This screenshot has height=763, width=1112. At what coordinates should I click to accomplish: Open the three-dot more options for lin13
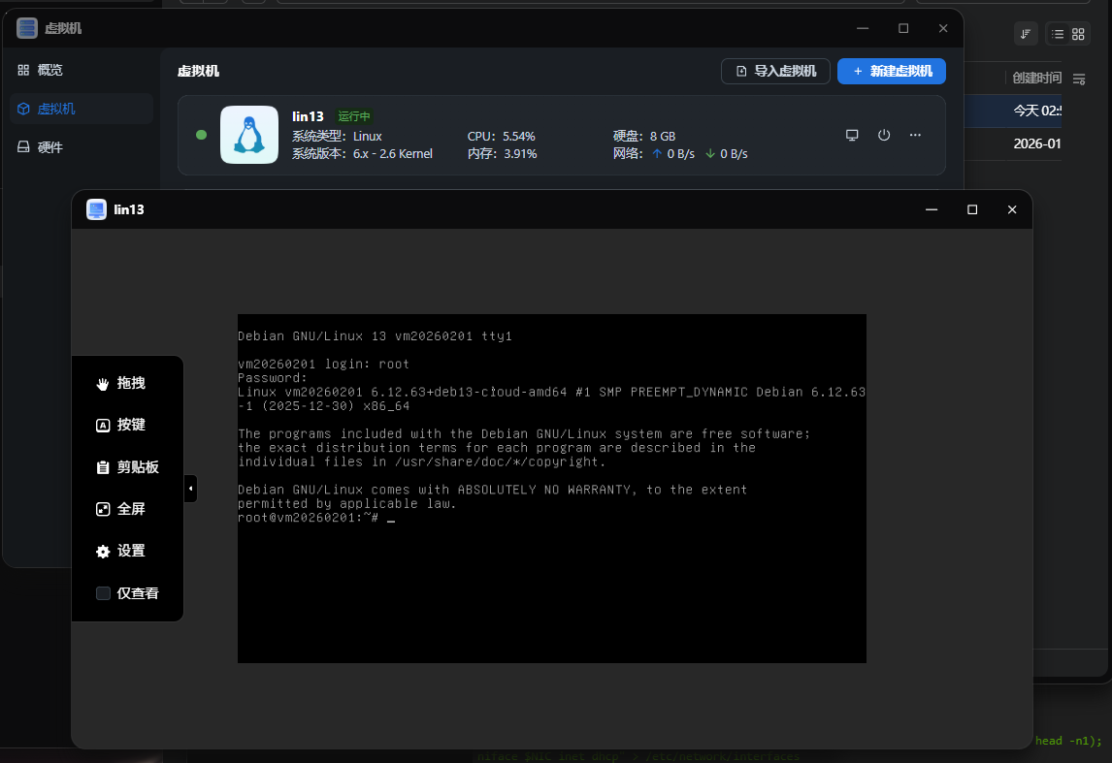(915, 135)
